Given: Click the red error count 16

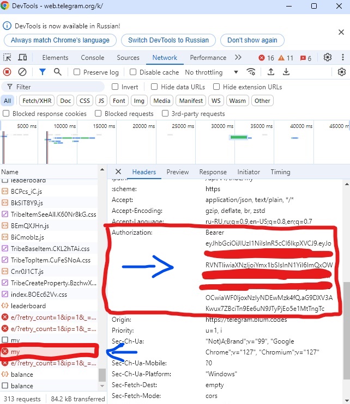Looking at the screenshot, I should 267,58.
